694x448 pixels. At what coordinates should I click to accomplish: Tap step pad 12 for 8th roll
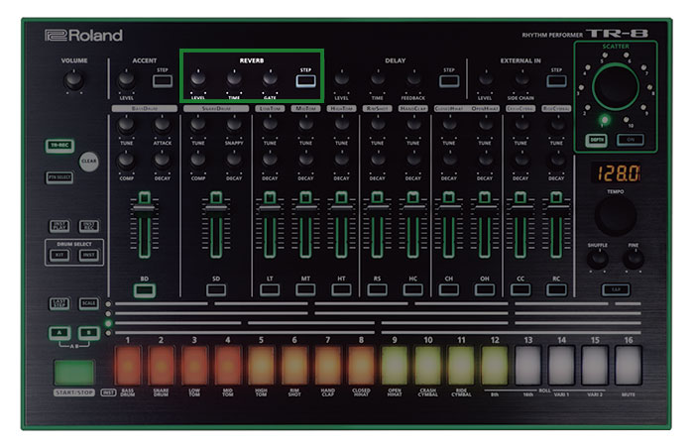click(495, 366)
